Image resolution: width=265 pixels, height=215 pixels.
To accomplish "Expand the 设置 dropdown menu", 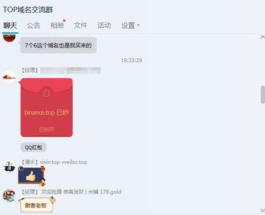I will pyautogui.click(x=130, y=26).
